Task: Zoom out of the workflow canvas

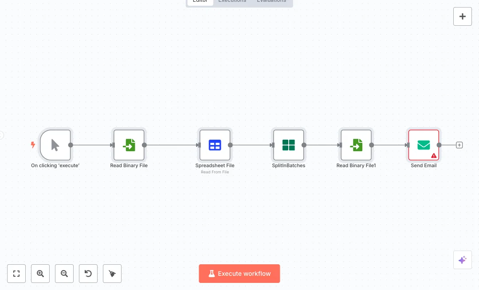Action: [64, 274]
